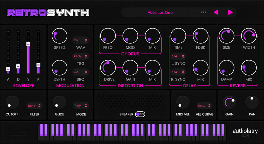Click the distortion GAIN knob
Image resolution: width=264 pixels, height=144 pixels.
point(130,68)
